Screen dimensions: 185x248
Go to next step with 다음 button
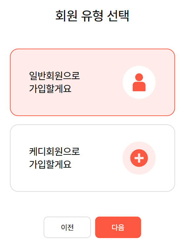(x=118, y=227)
